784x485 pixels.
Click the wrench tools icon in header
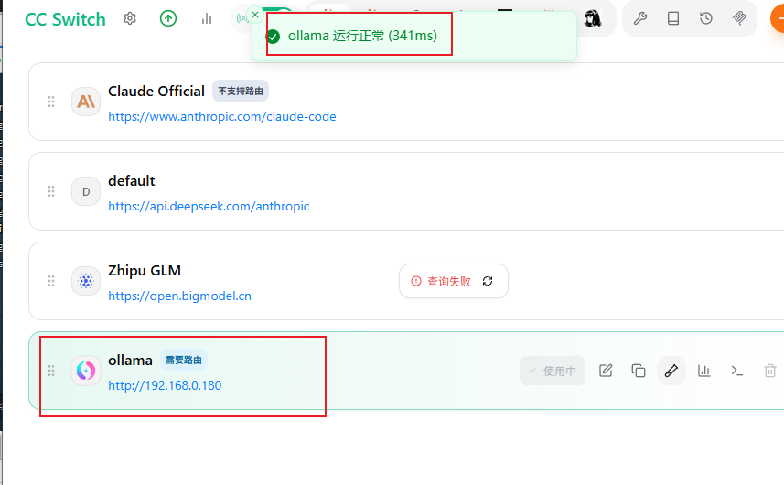tap(640, 19)
